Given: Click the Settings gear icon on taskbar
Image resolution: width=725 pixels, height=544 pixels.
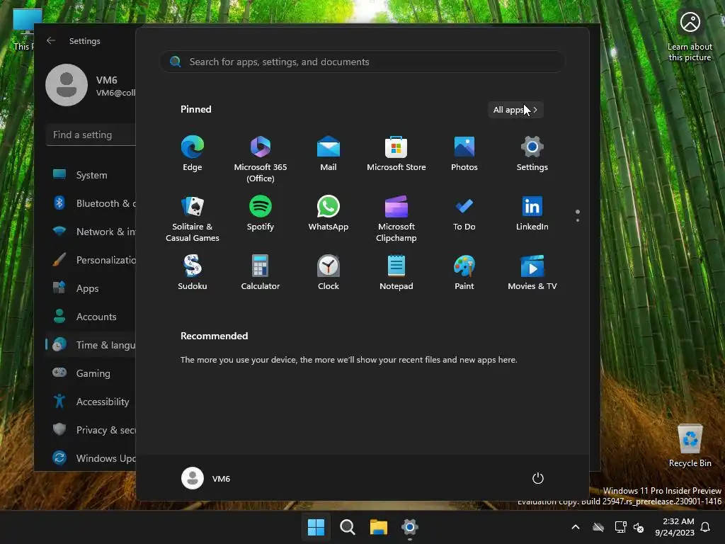Looking at the screenshot, I should [x=410, y=527].
